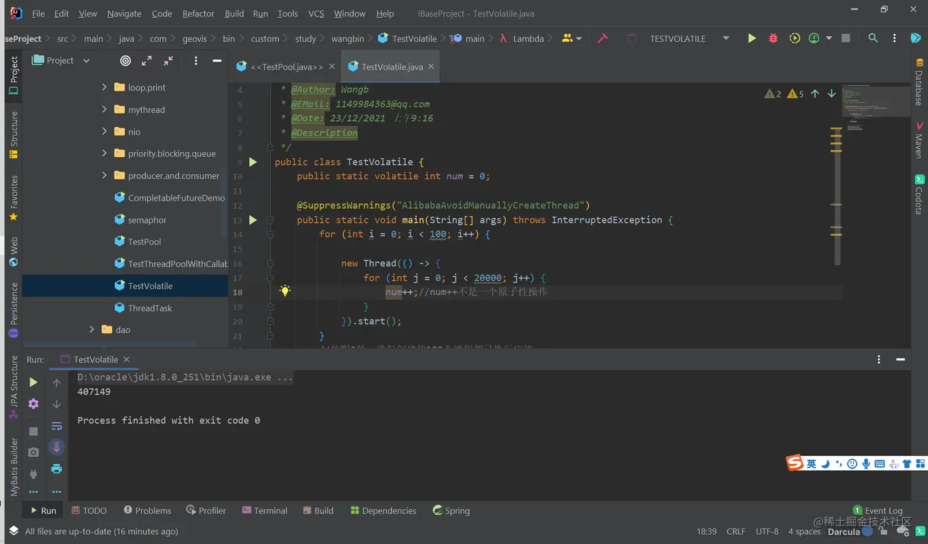This screenshot has height=544, width=928.
Task: Open the Codota side panel
Action: [x=919, y=195]
